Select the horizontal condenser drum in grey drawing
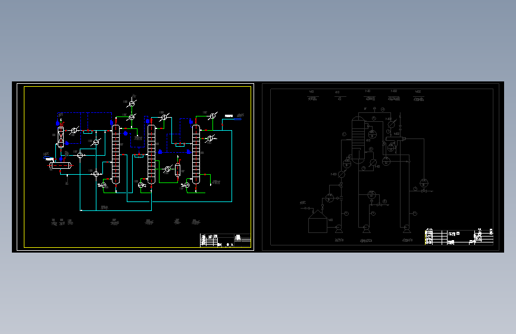This screenshot has width=516, height=334. [395, 139]
